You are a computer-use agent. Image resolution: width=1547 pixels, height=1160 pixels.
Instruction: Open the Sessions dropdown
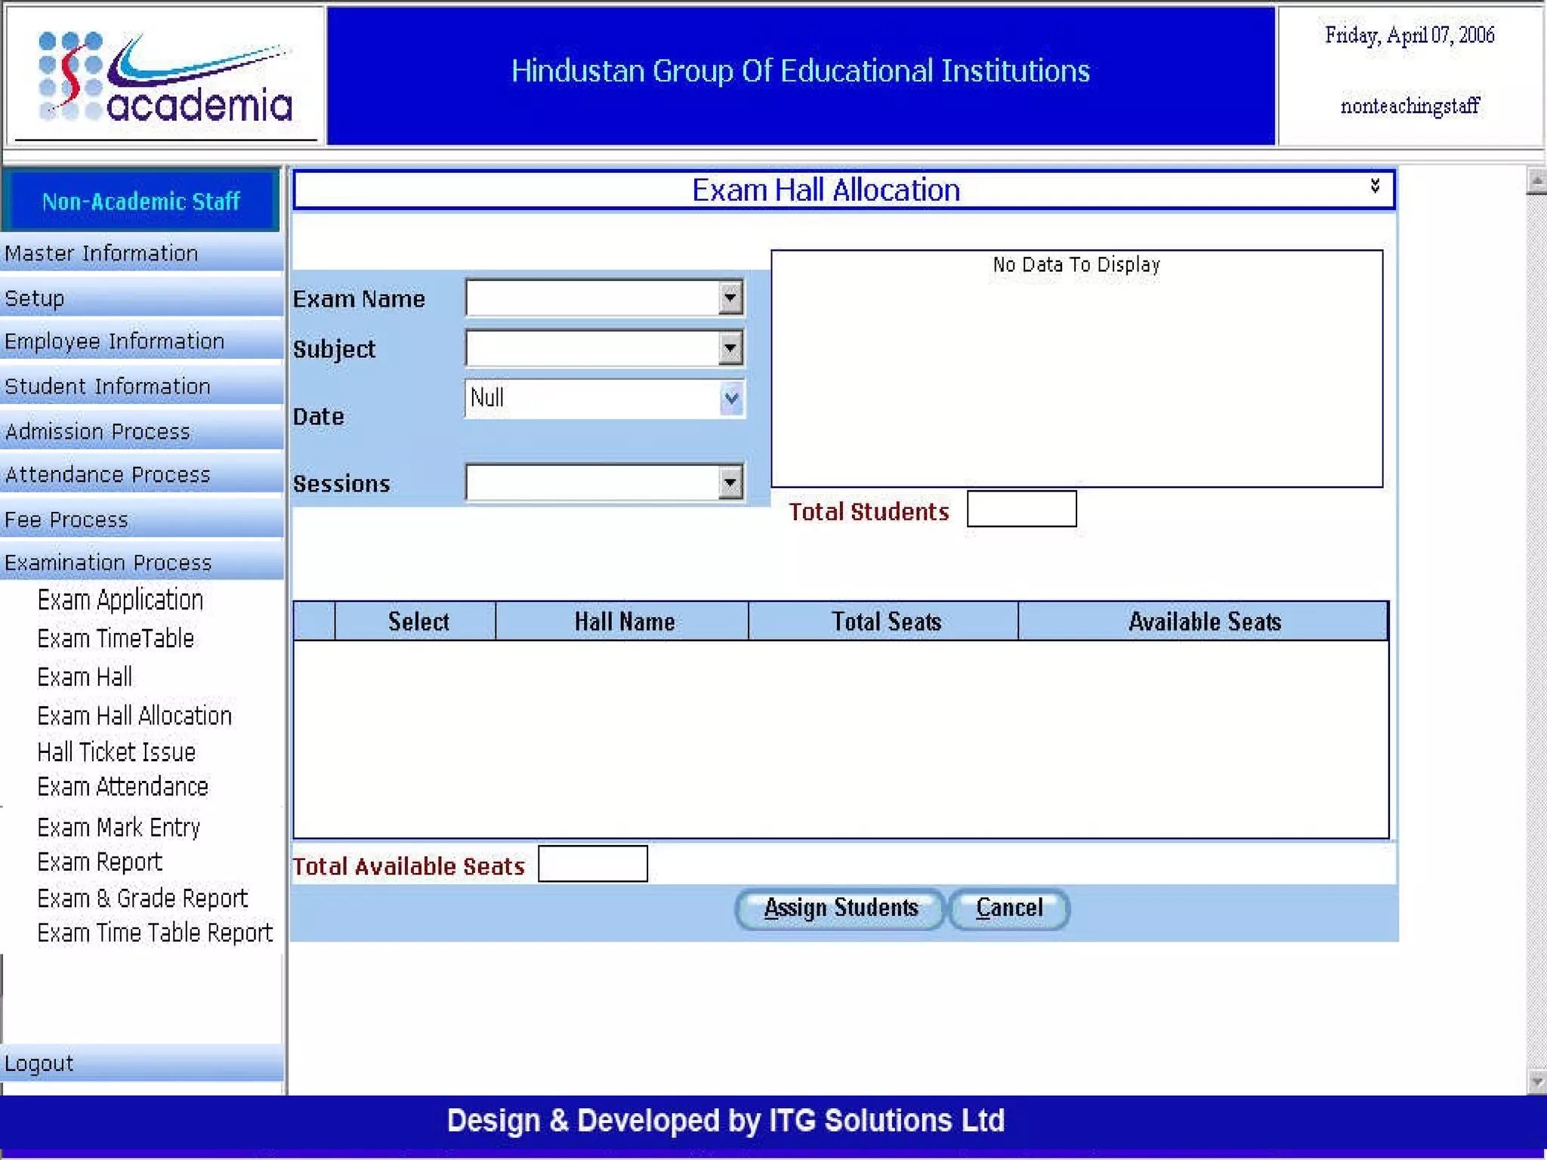tap(730, 482)
